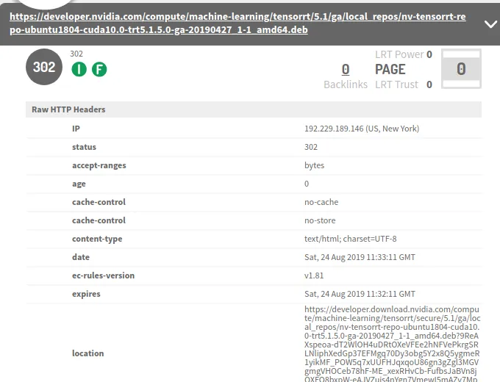Click the location header label

tap(88, 353)
